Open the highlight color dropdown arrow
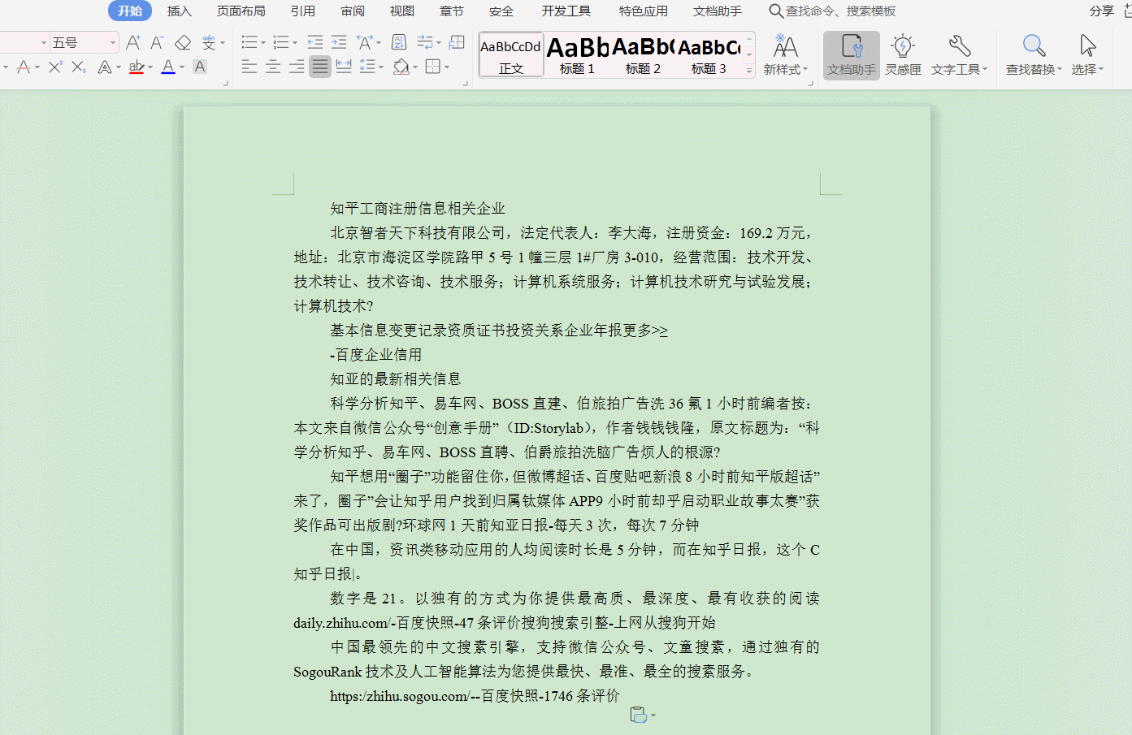The height and width of the screenshot is (735, 1132). click(x=150, y=67)
